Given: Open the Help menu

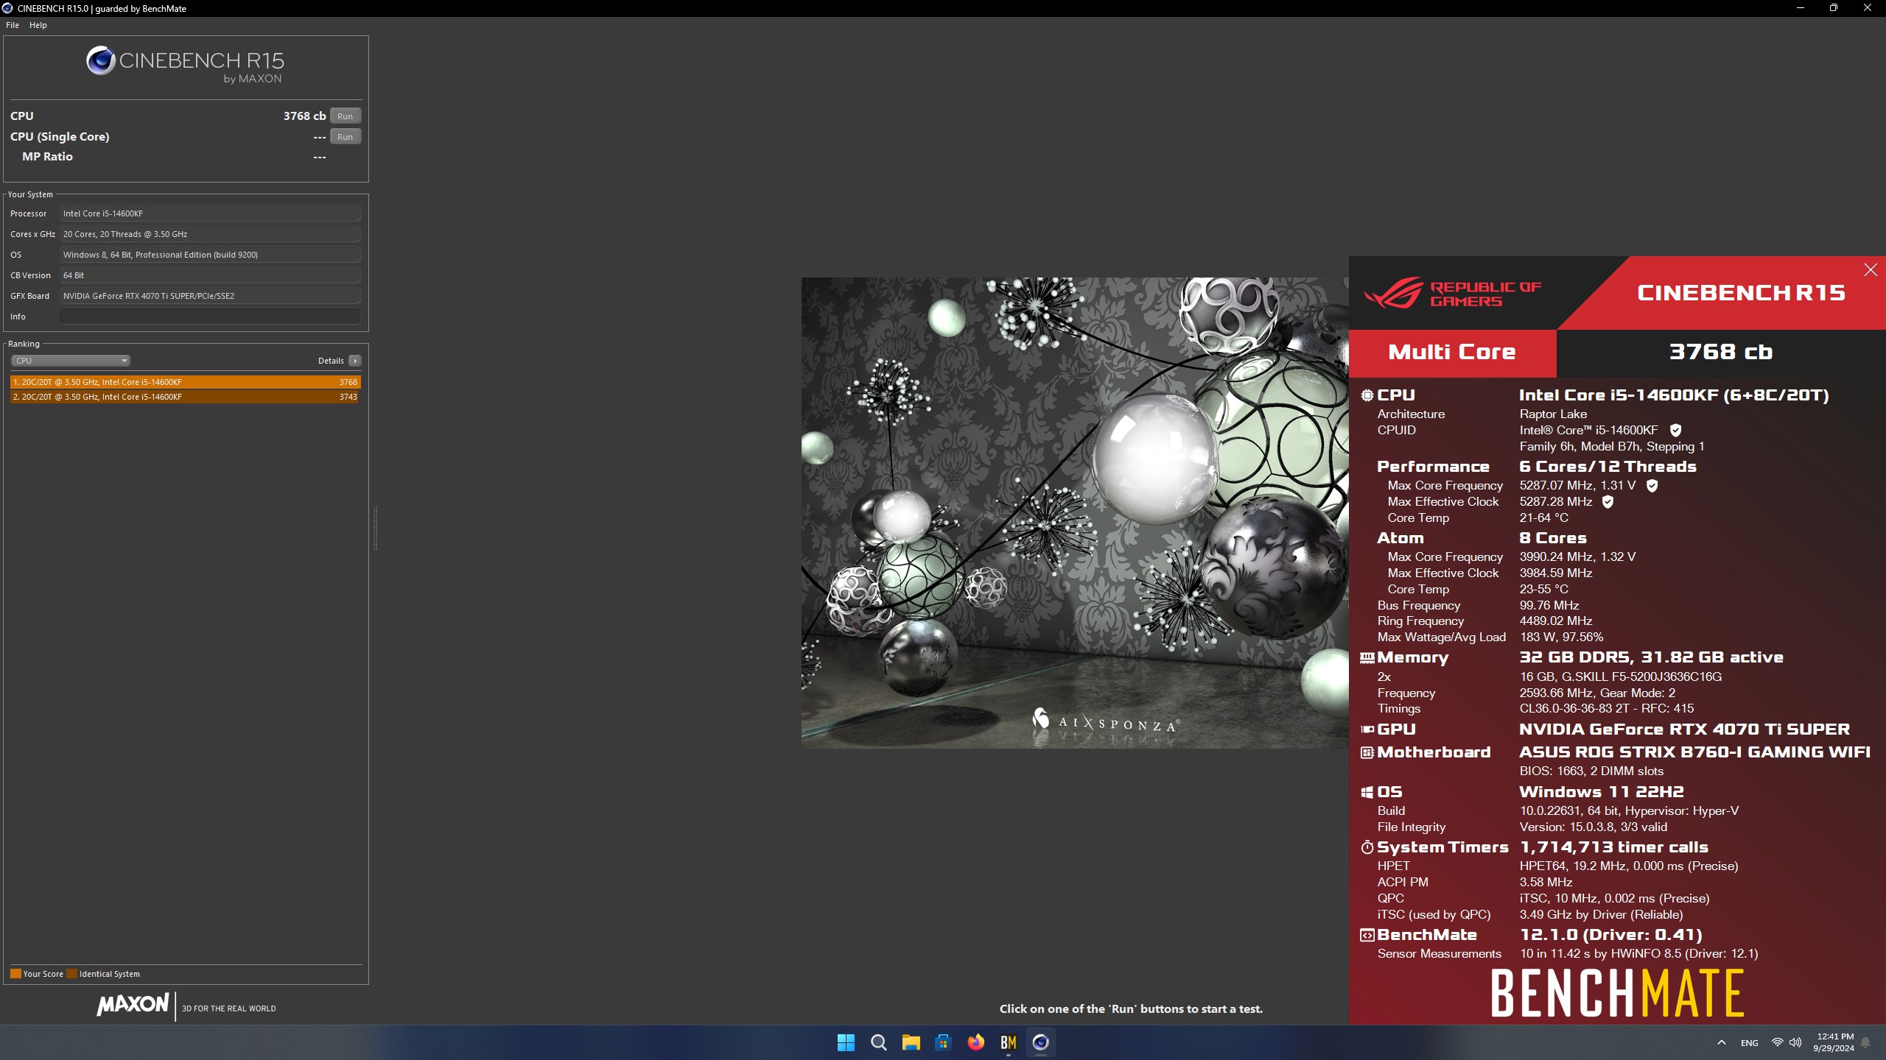Looking at the screenshot, I should (38, 25).
